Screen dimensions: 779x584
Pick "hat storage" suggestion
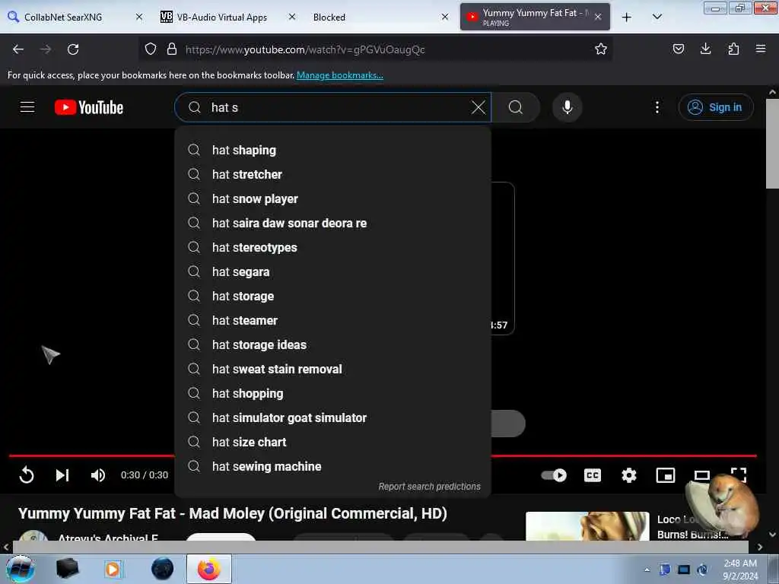click(x=333, y=296)
